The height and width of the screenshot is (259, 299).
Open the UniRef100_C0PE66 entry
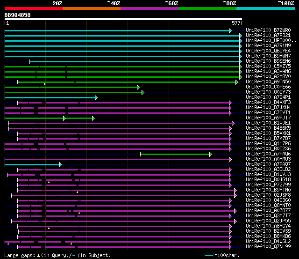click(x=268, y=87)
